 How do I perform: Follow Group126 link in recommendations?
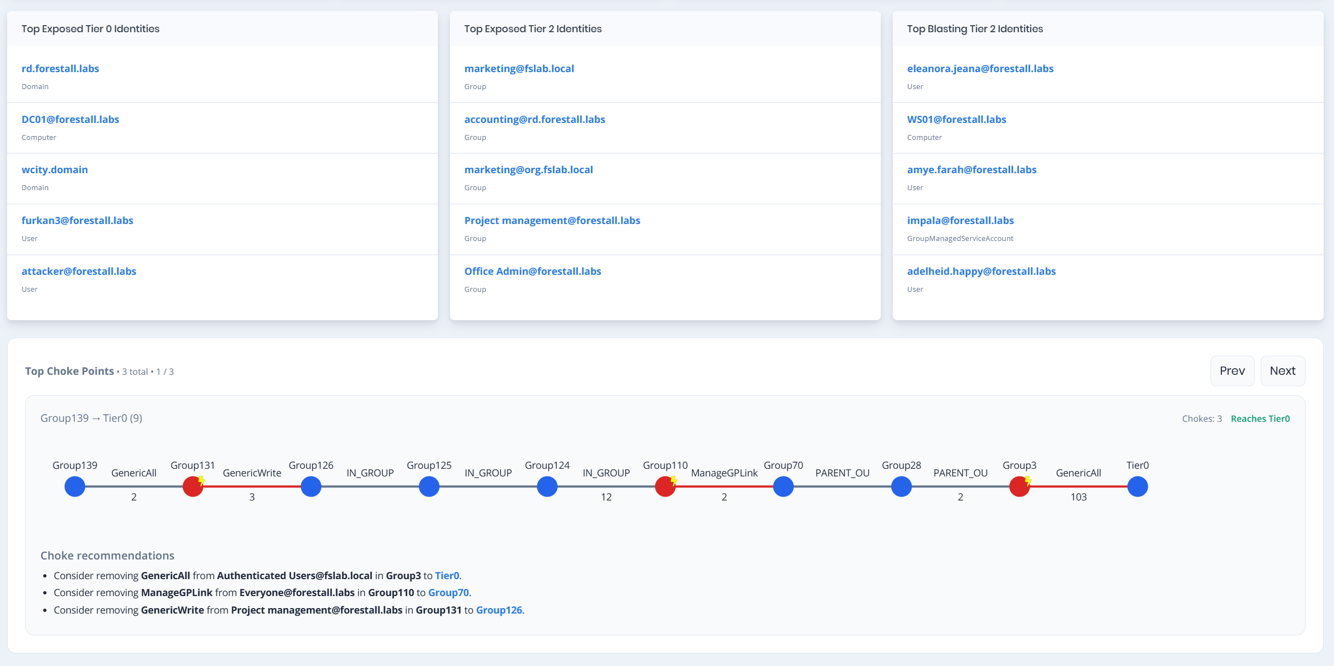[x=499, y=610]
